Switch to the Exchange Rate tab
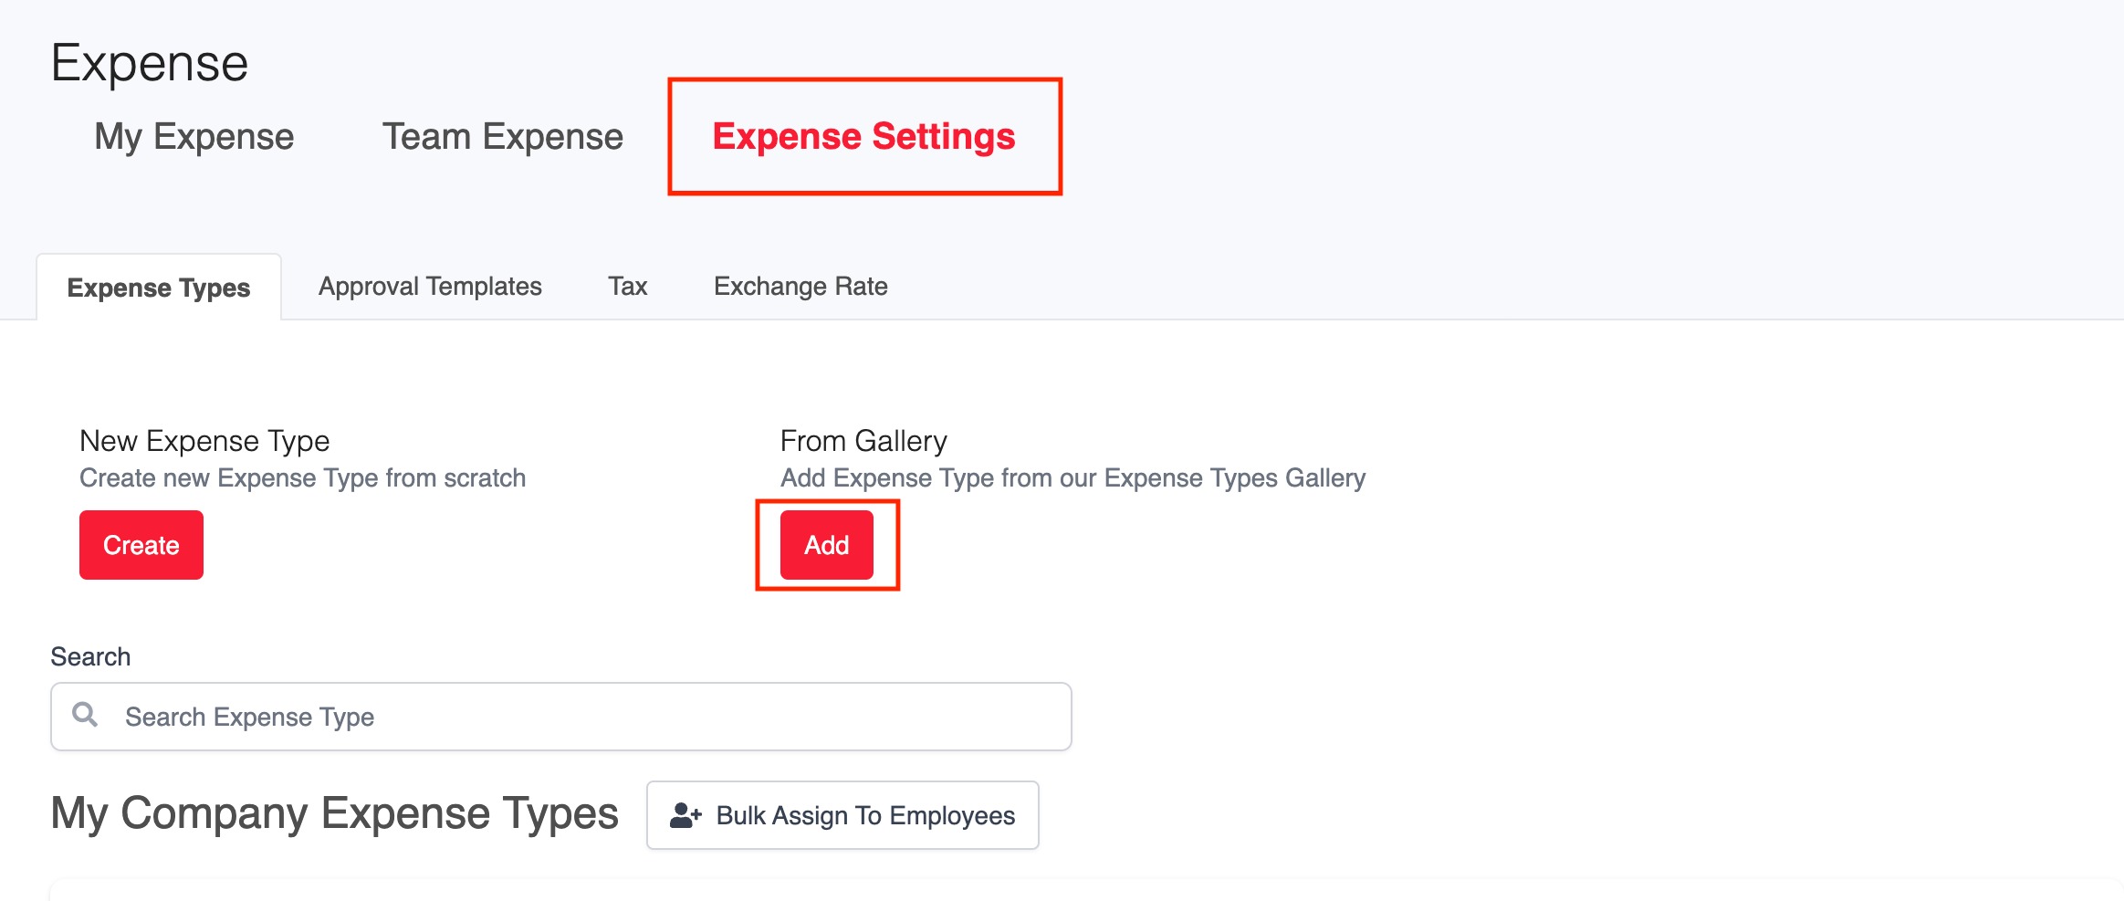This screenshot has width=2124, height=901. point(800,287)
